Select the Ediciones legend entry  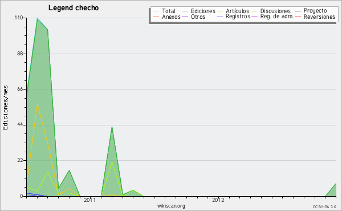click(203, 11)
